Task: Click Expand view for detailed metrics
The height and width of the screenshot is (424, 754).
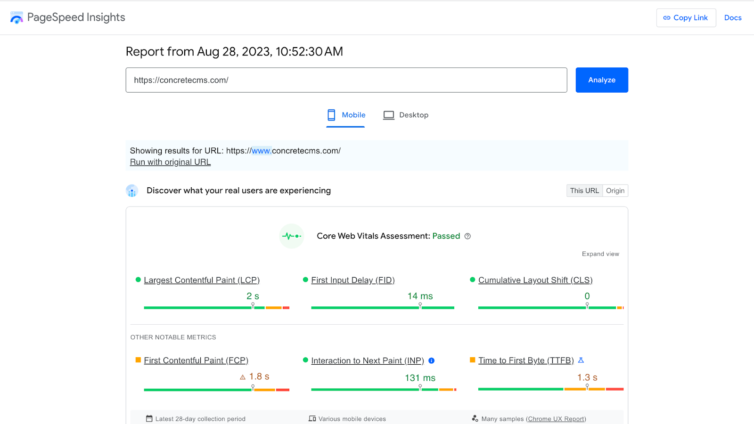Action: (x=600, y=254)
